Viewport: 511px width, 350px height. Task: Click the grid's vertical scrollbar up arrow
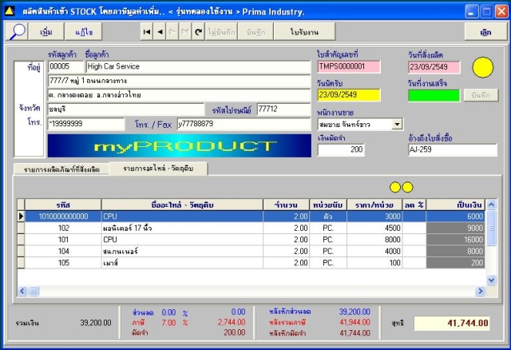491,205
